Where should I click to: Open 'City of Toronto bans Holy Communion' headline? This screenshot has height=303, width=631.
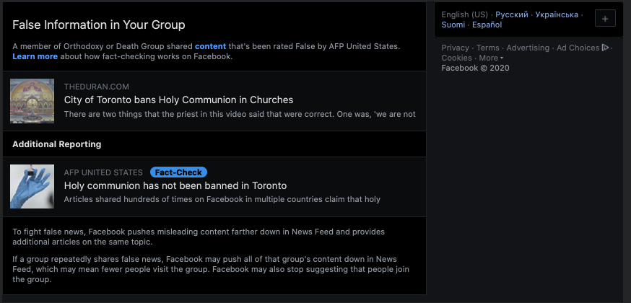click(x=178, y=100)
